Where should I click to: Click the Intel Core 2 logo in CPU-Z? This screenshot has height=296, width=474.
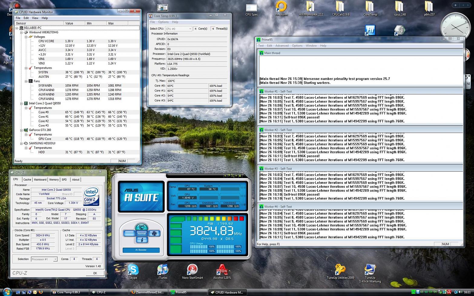point(91,197)
